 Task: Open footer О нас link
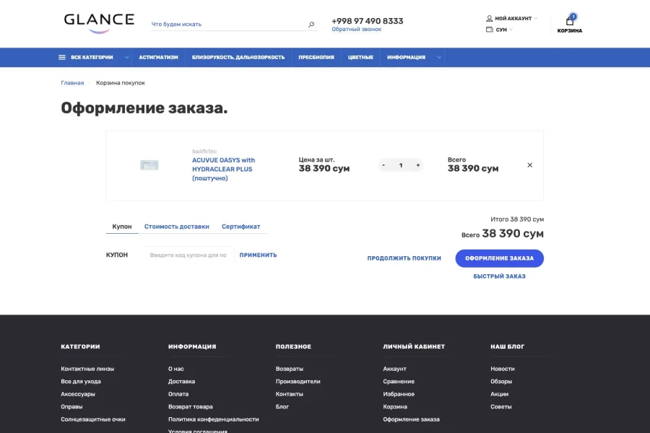[x=175, y=369]
